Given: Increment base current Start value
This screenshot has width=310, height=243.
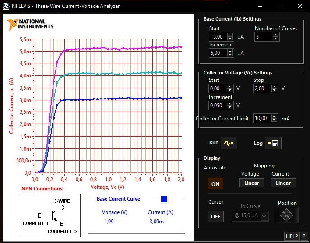Looking at the screenshot, I should pyautogui.click(x=230, y=35).
